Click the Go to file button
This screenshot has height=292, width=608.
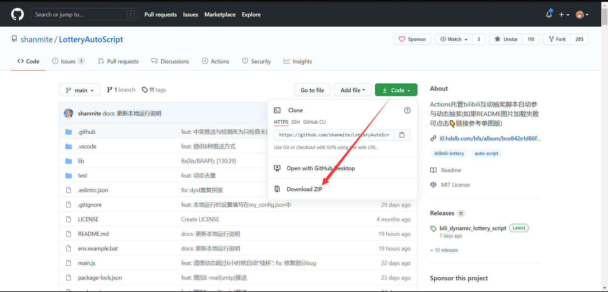tap(312, 90)
